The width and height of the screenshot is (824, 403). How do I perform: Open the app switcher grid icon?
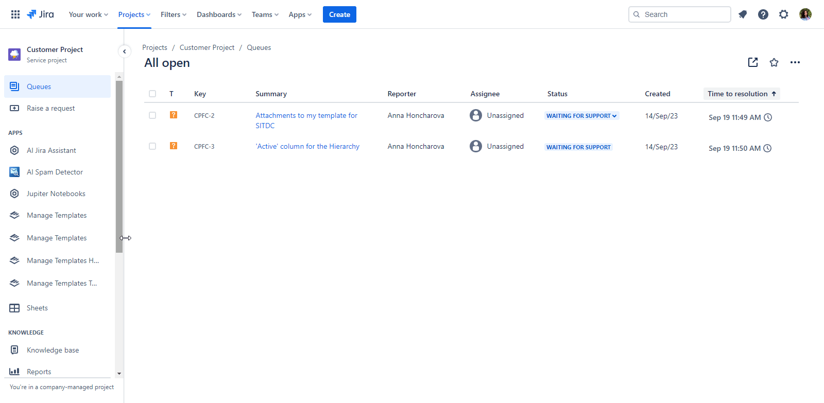point(15,14)
